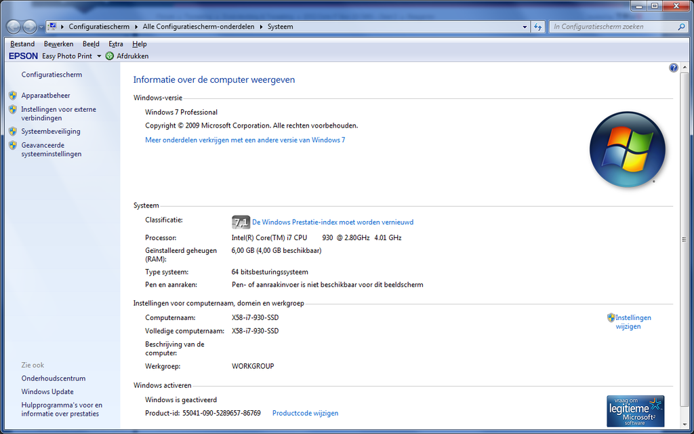Screen dimensions: 694x434
Task: Click the blue Help question mark icon
Action: coord(673,67)
